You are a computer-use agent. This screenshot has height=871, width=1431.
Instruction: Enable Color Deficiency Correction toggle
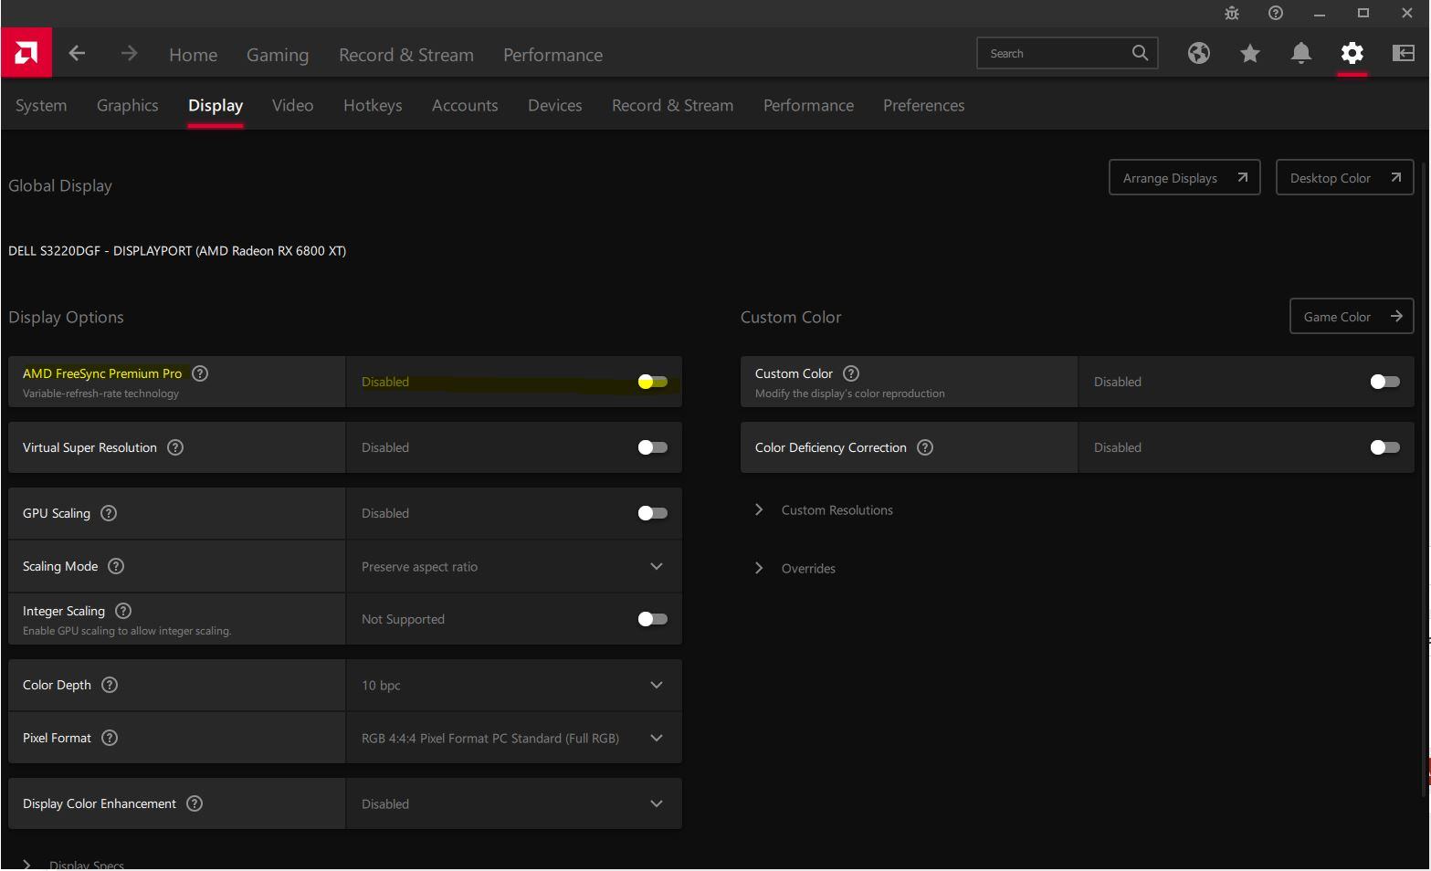[1385, 447]
